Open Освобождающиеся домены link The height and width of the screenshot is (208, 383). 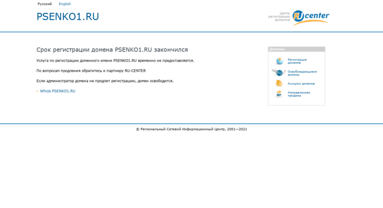pos(302,73)
